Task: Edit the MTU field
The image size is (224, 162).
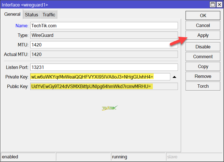Action: [x=104, y=45]
